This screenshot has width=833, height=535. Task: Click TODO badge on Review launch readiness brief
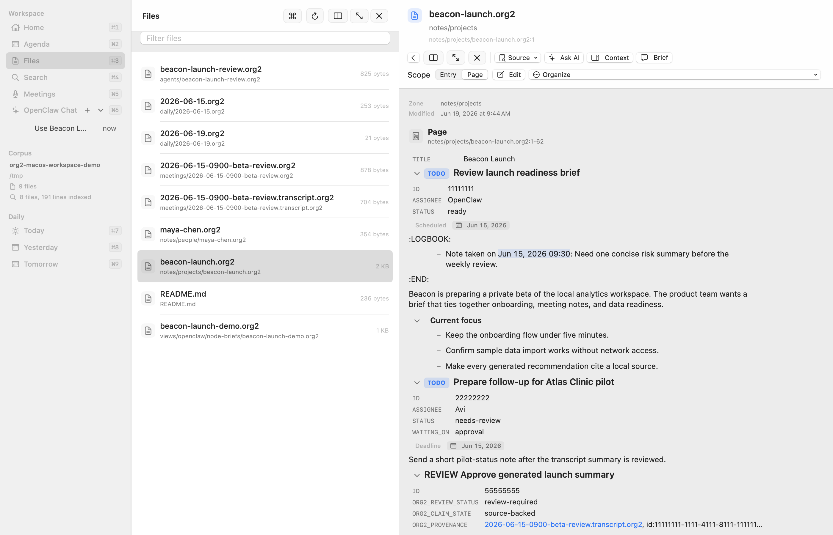[x=436, y=173]
